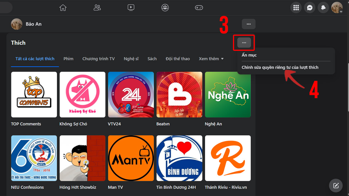
Task: Click Thánh Riviu - Riviu.vn name link
Action: coord(226,187)
